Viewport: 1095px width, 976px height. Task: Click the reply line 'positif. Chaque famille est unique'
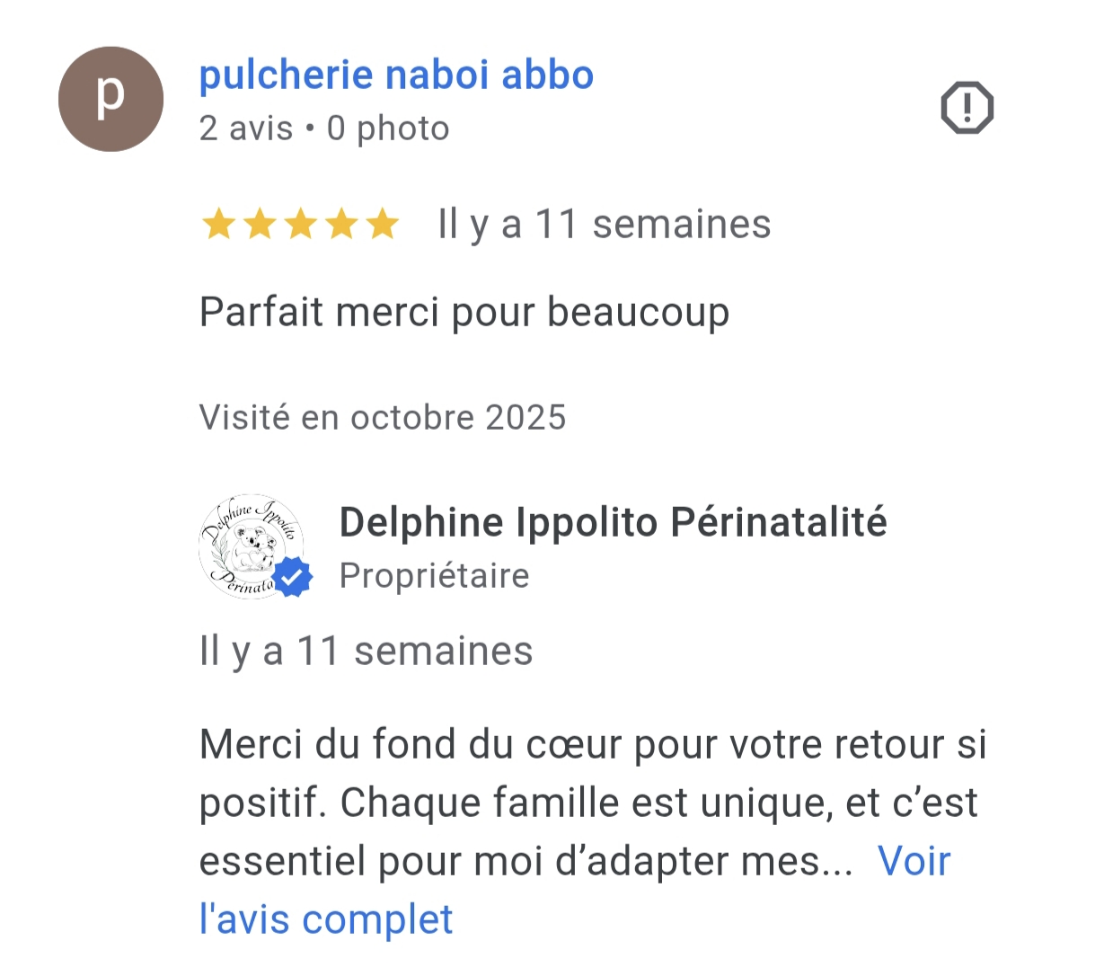tap(587, 803)
